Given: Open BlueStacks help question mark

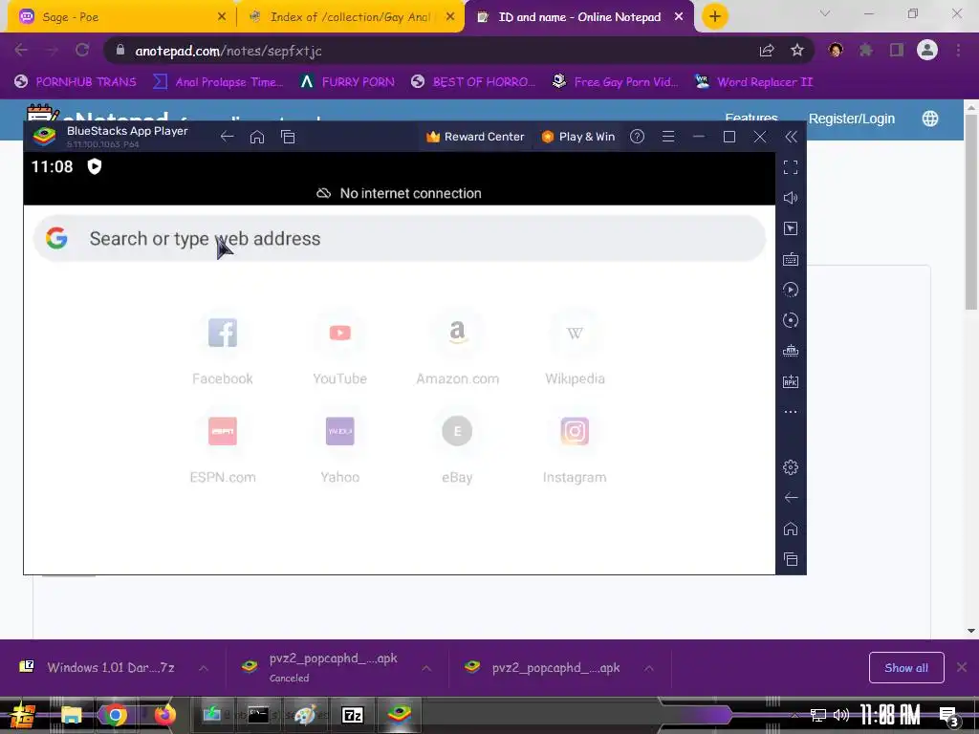Looking at the screenshot, I should 637,137.
